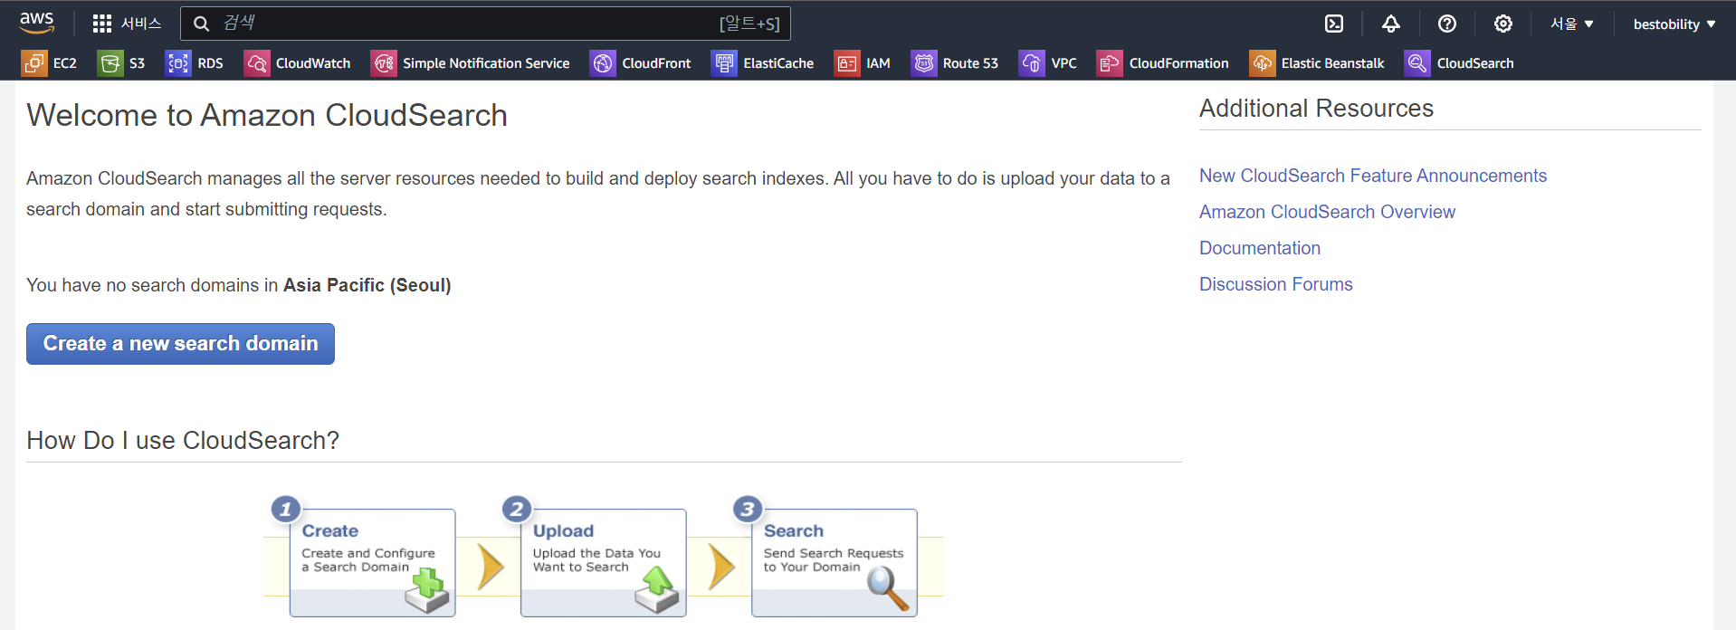The image size is (1736, 630).
Task: Click the Create step 1 card
Action: point(372,562)
